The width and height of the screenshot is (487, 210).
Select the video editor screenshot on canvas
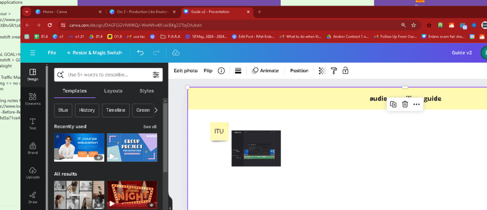[256, 148]
